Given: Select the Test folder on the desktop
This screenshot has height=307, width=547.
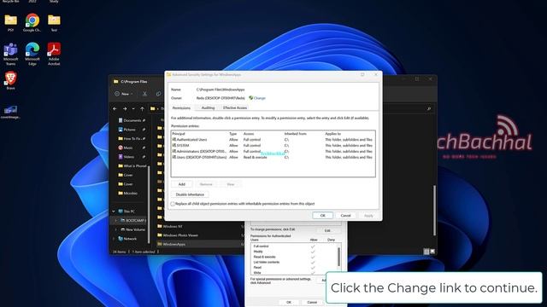Looking at the screenshot, I should coord(54,22).
